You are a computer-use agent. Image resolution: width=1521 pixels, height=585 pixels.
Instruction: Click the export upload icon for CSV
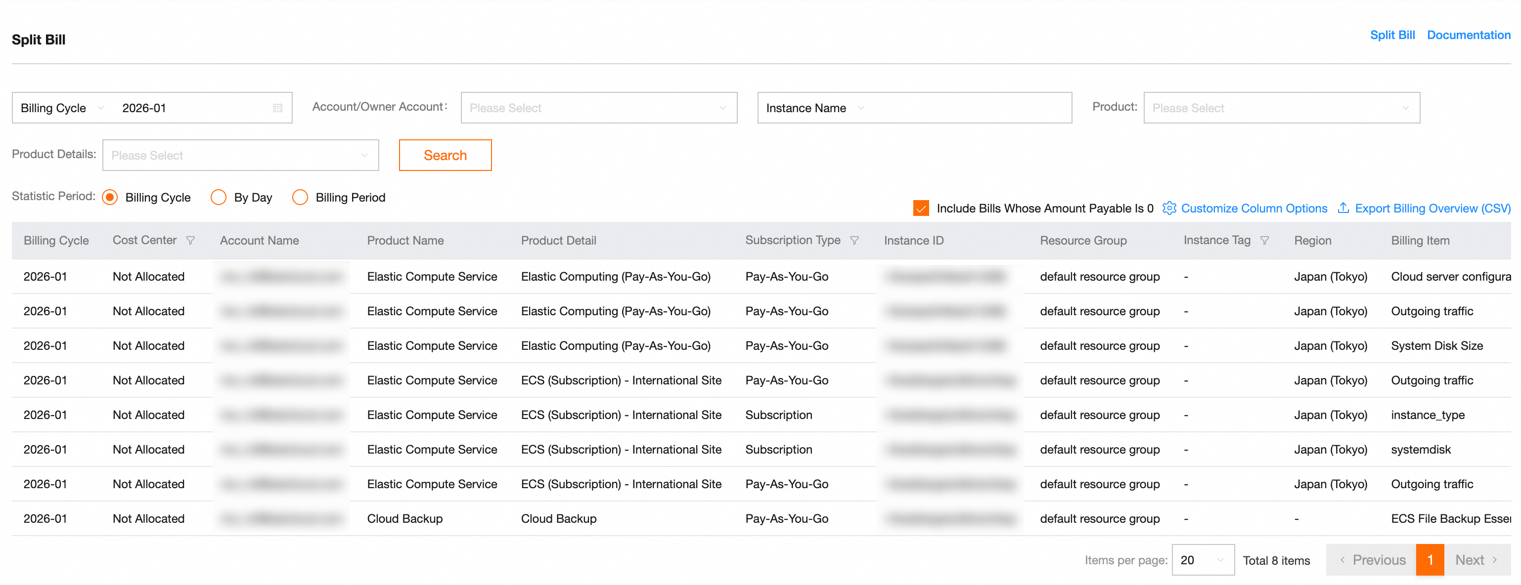pos(1342,208)
